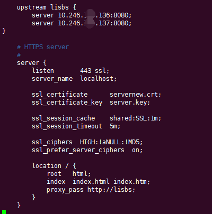Click the proxy_pass 'http://lisbs;' URL

pos(111,190)
